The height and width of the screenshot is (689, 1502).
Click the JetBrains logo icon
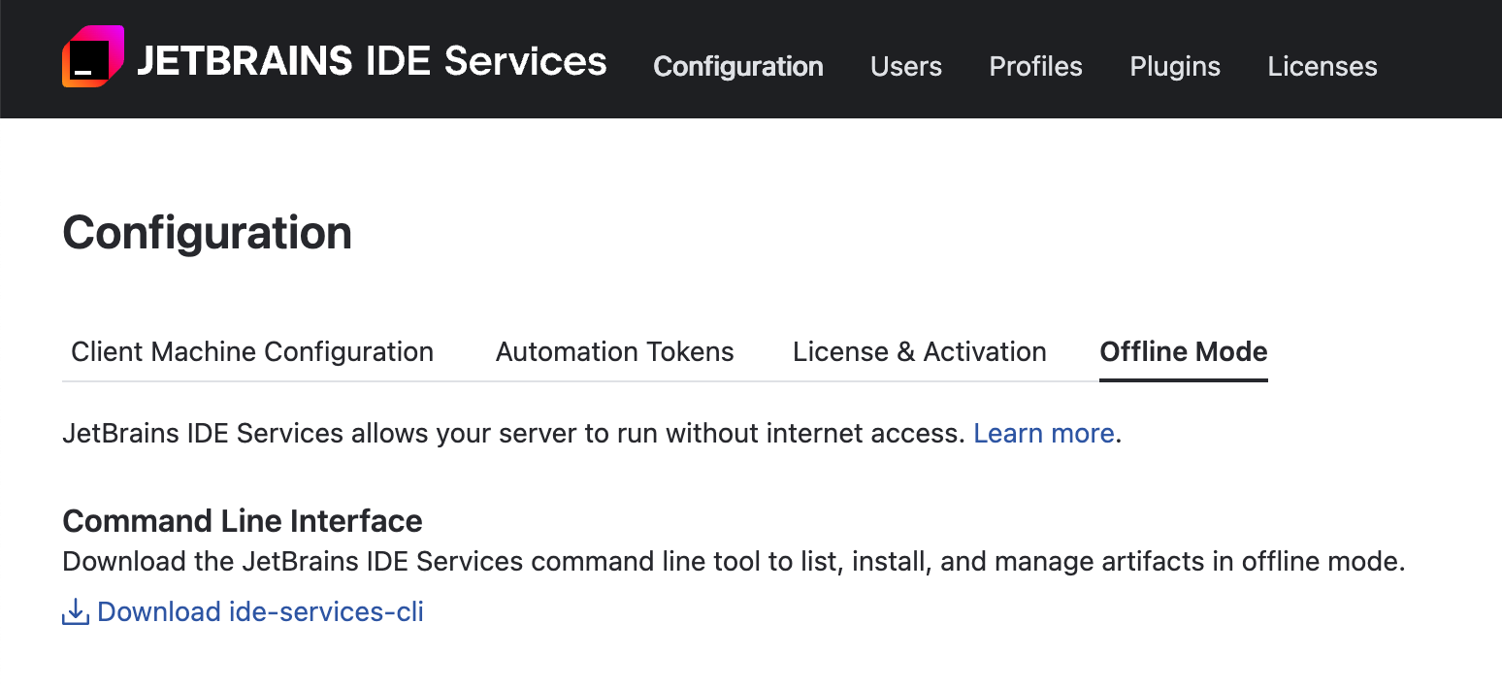point(93,57)
